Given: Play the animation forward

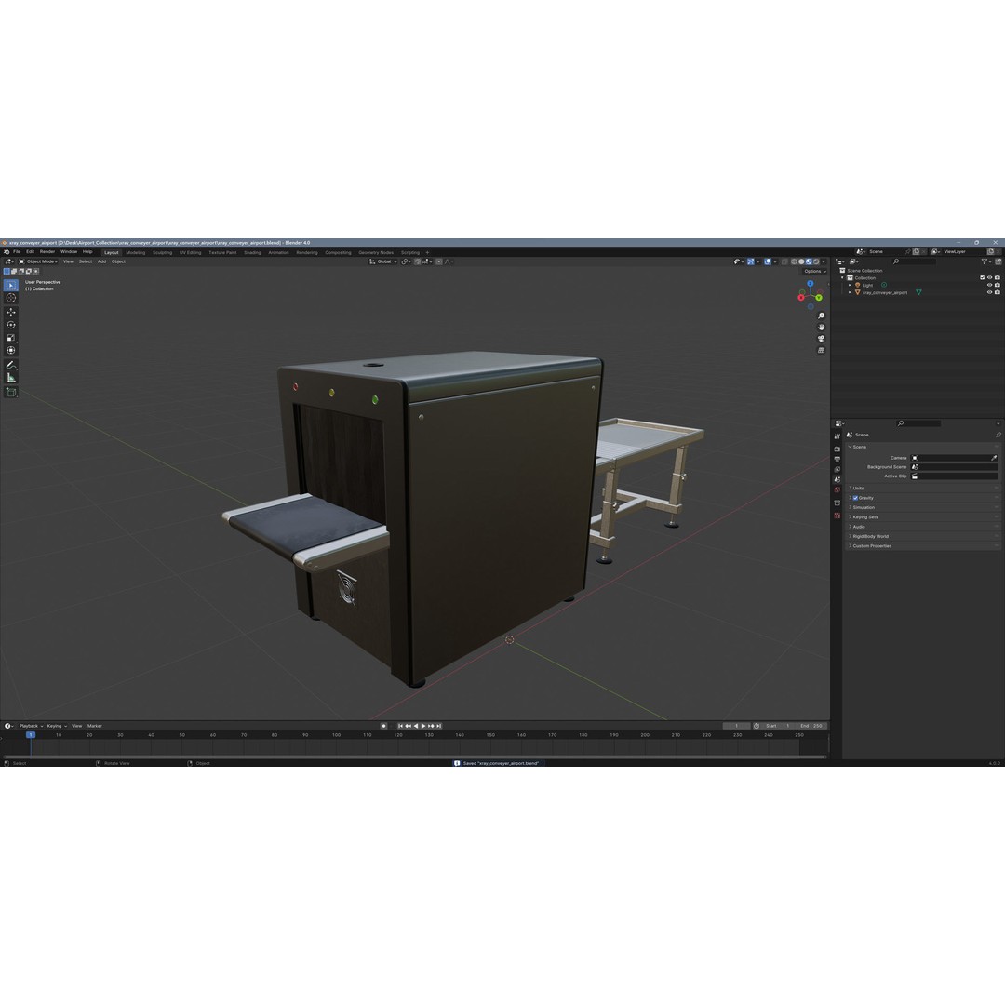Looking at the screenshot, I should tap(423, 726).
